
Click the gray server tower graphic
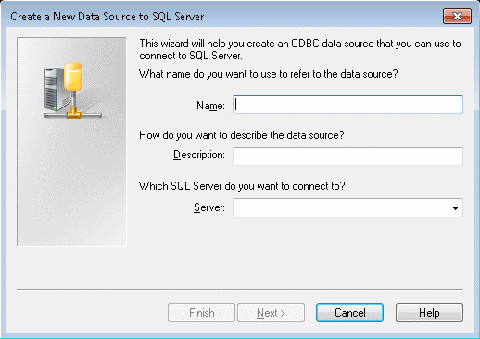click(54, 89)
